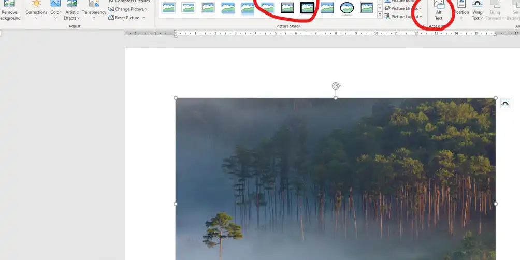
Task: Open the Picture Effects menu
Action: pyautogui.click(x=403, y=9)
